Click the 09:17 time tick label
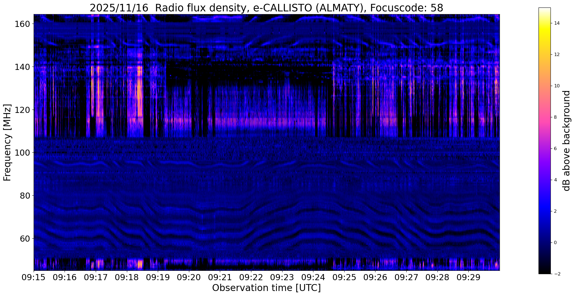The width and height of the screenshot is (575, 296). pos(96,277)
